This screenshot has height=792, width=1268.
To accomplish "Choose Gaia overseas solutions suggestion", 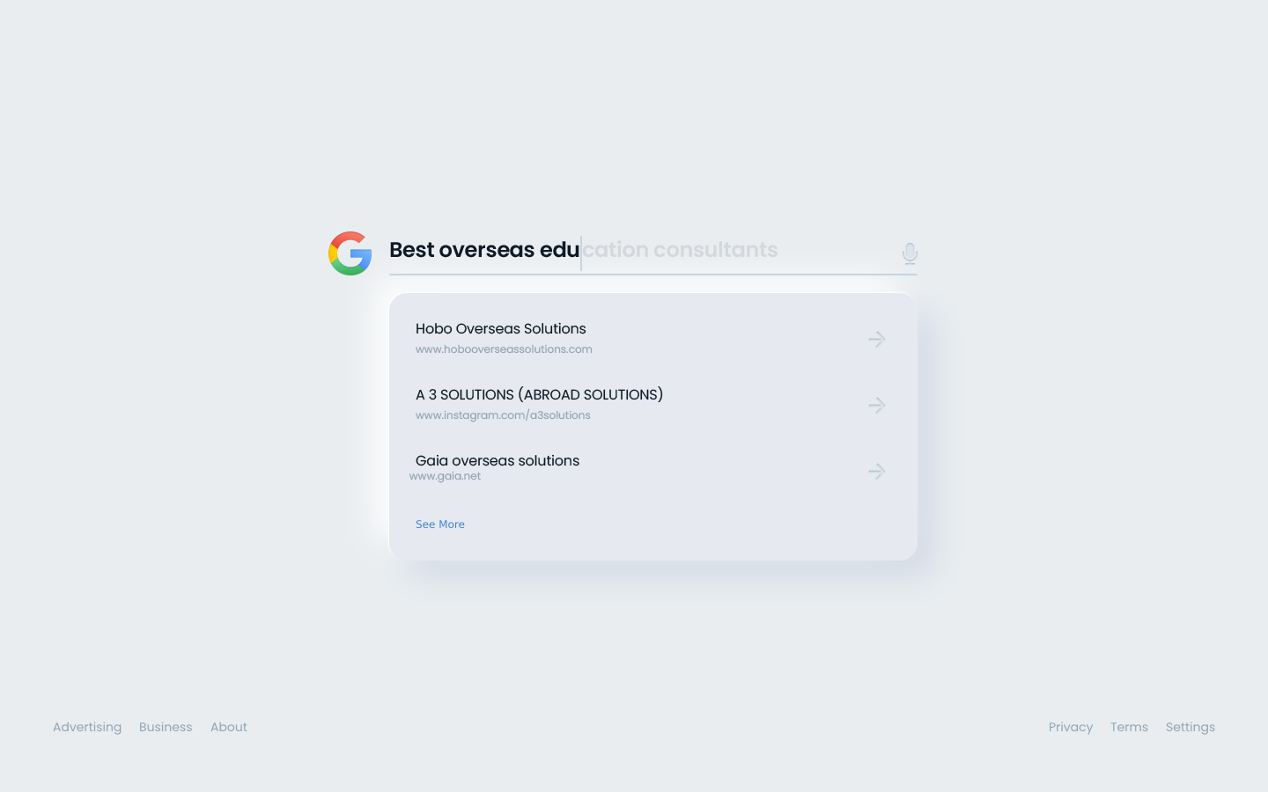I will pos(497,460).
